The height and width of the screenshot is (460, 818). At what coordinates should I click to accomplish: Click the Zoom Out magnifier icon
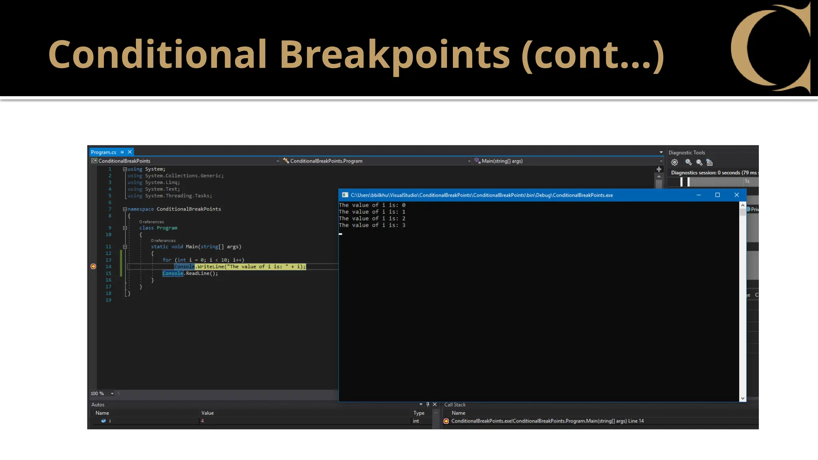pyautogui.click(x=699, y=162)
